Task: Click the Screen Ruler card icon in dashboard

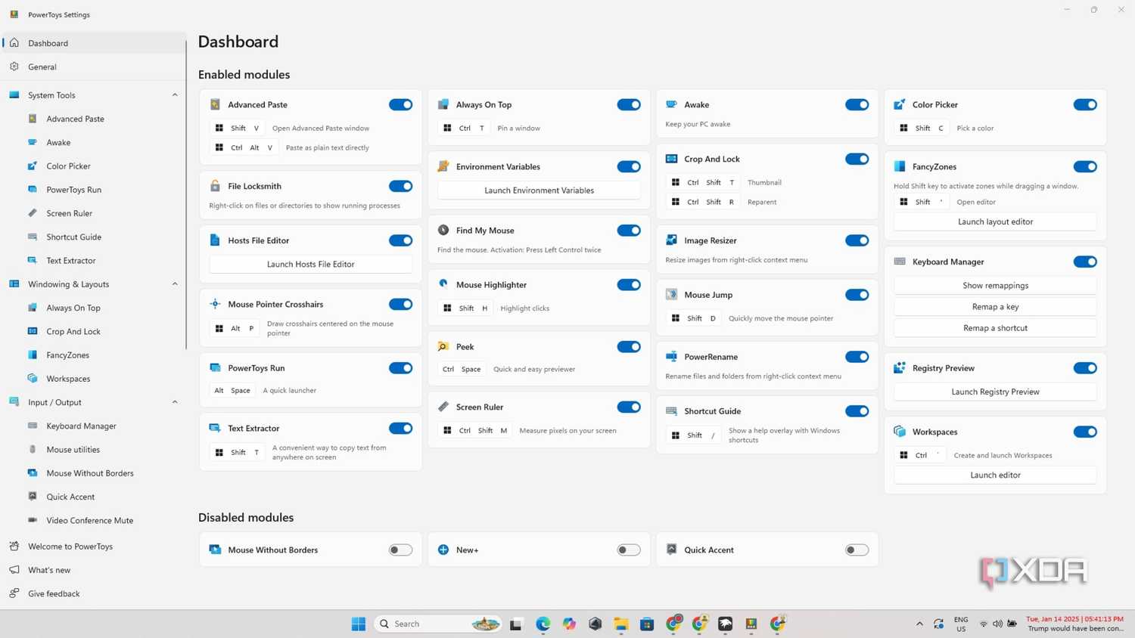Action: click(x=443, y=407)
